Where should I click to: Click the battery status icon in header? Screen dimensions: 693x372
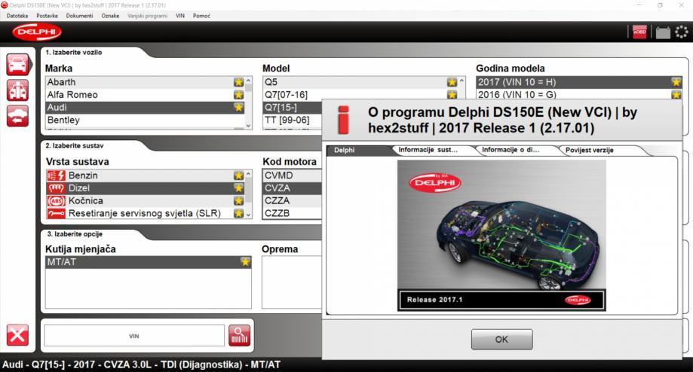[x=663, y=32]
